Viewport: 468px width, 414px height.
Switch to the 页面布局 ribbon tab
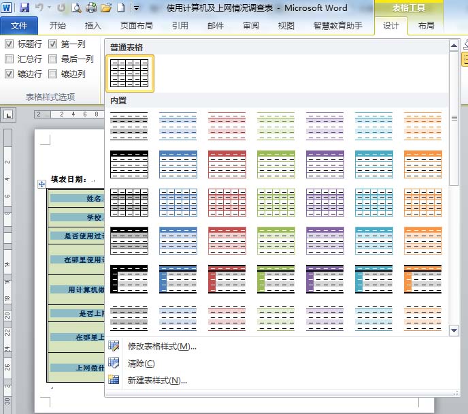tap(136, 26)
